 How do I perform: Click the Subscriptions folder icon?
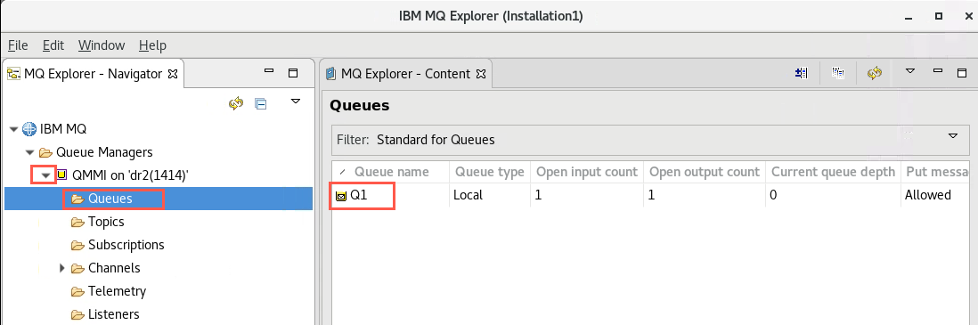click(x=77, y=245)
